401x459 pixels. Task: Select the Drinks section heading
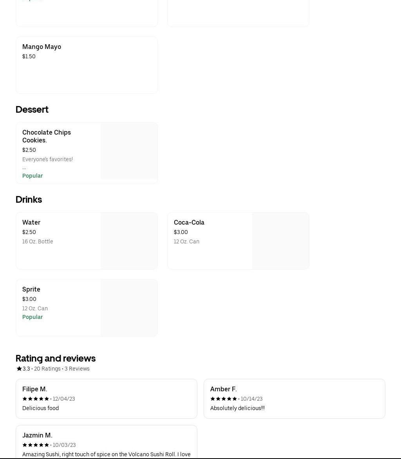(x=29, y=200)
